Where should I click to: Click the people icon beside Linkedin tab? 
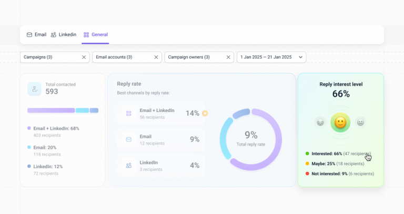pyautogui.click(x=53, y=35)
